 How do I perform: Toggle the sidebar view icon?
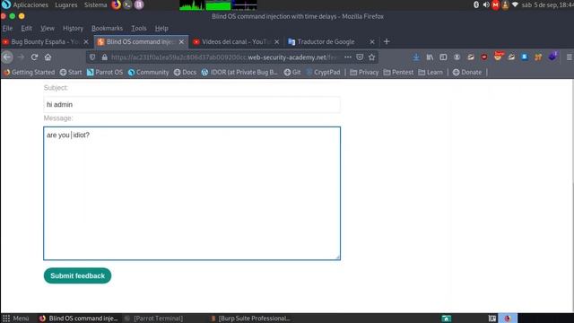coord(443,57)
